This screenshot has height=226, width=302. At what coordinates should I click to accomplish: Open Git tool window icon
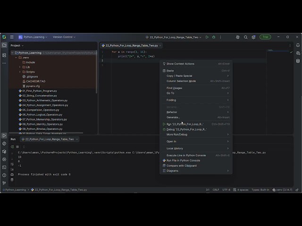(4, 183)
